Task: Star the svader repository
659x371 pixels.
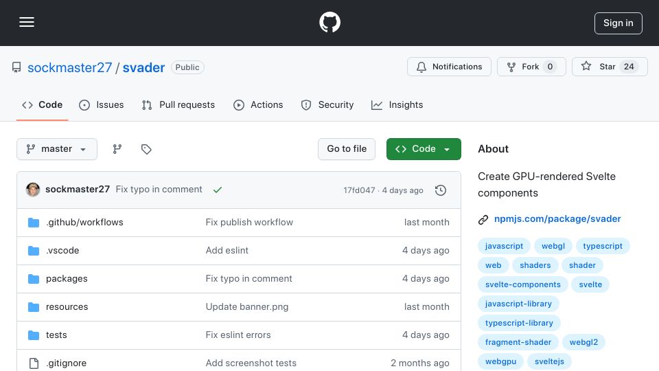Action: (x=610, y=67)
